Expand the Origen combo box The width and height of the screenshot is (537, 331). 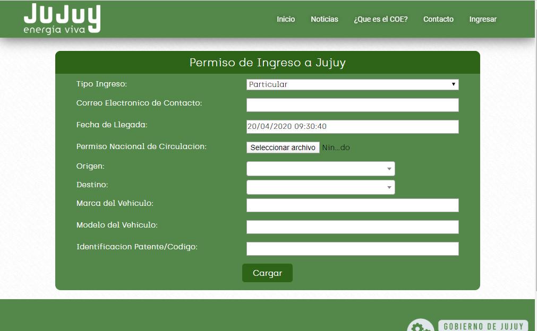(x=321, y=169)
